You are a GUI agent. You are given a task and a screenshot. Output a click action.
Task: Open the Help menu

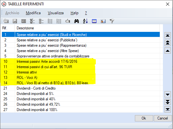click(74, 13)
